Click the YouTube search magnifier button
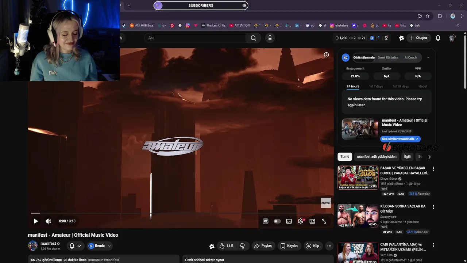 click(x=253, y=38)
